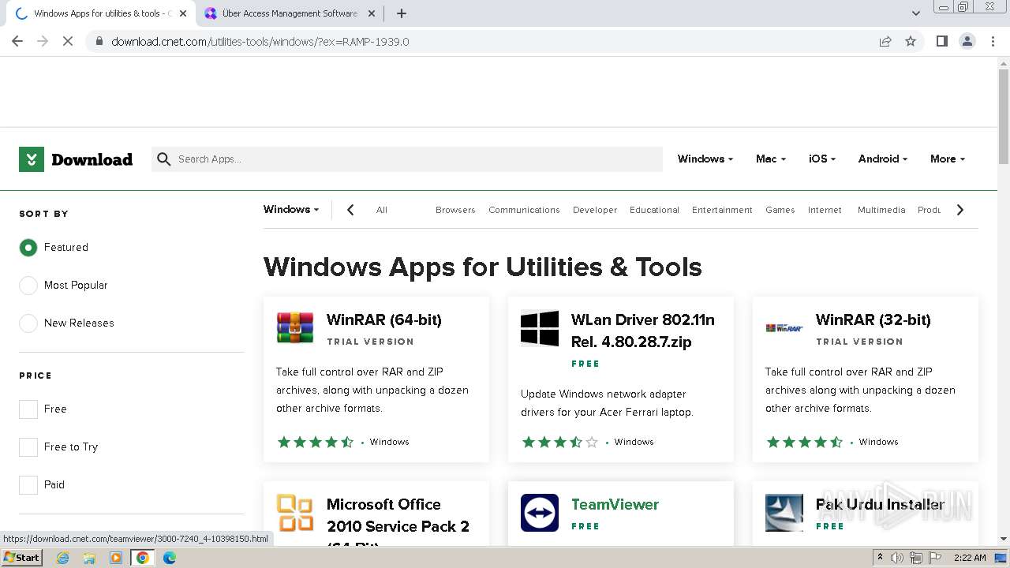Open Microsoft Edge from the taskbar
The width and height of the screenshot is (1010, 568).
[x=170, y=558]
